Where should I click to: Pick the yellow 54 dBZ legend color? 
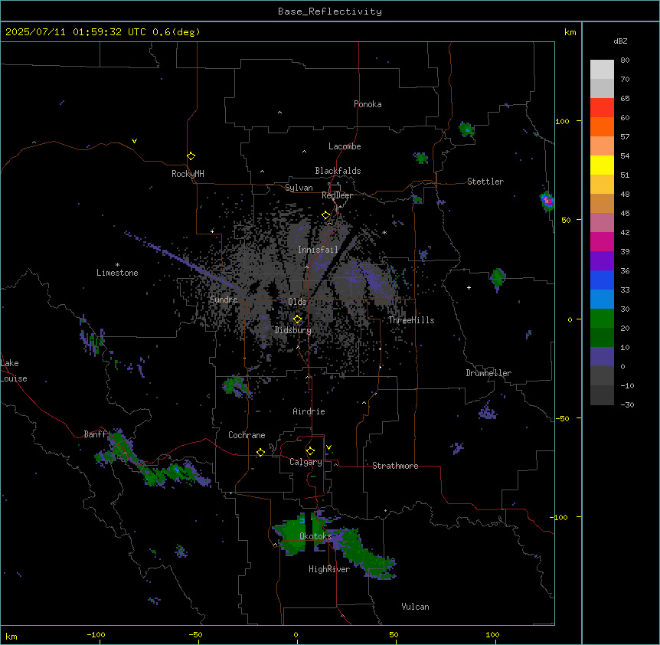[602, 165]
